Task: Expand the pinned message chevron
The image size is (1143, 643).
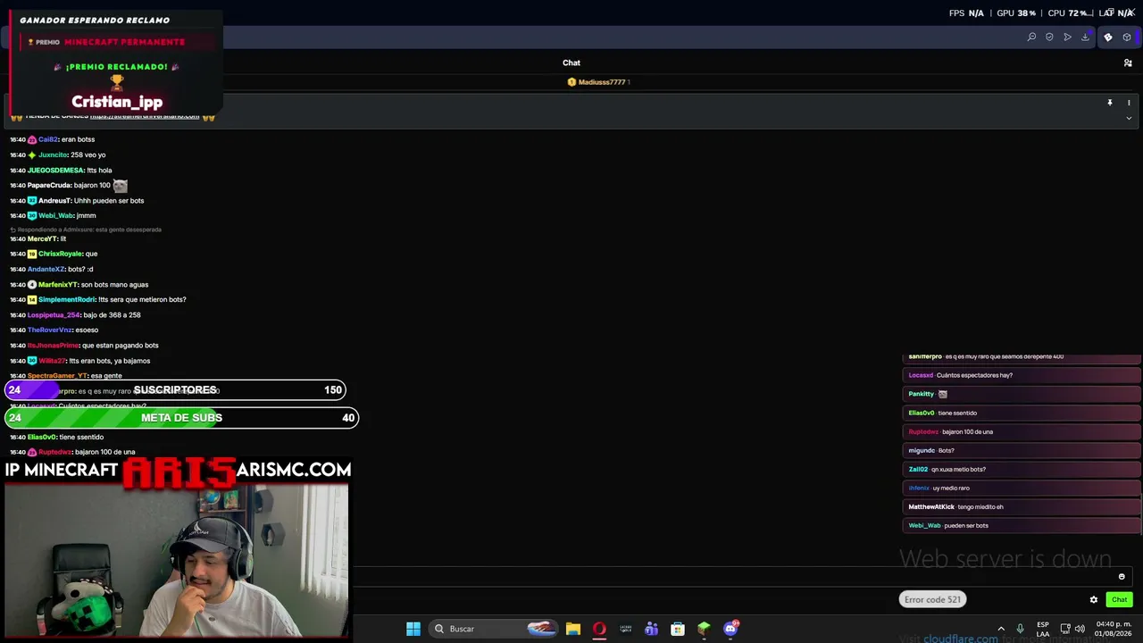Action: pos(1129,118)
